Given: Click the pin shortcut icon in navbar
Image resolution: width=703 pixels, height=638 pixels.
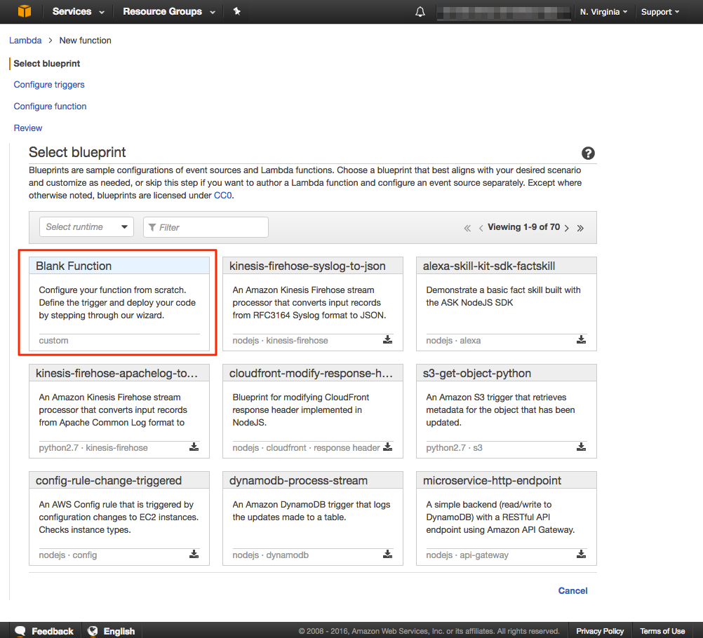Looking at the screenshot, I should [x=236, y=11].
